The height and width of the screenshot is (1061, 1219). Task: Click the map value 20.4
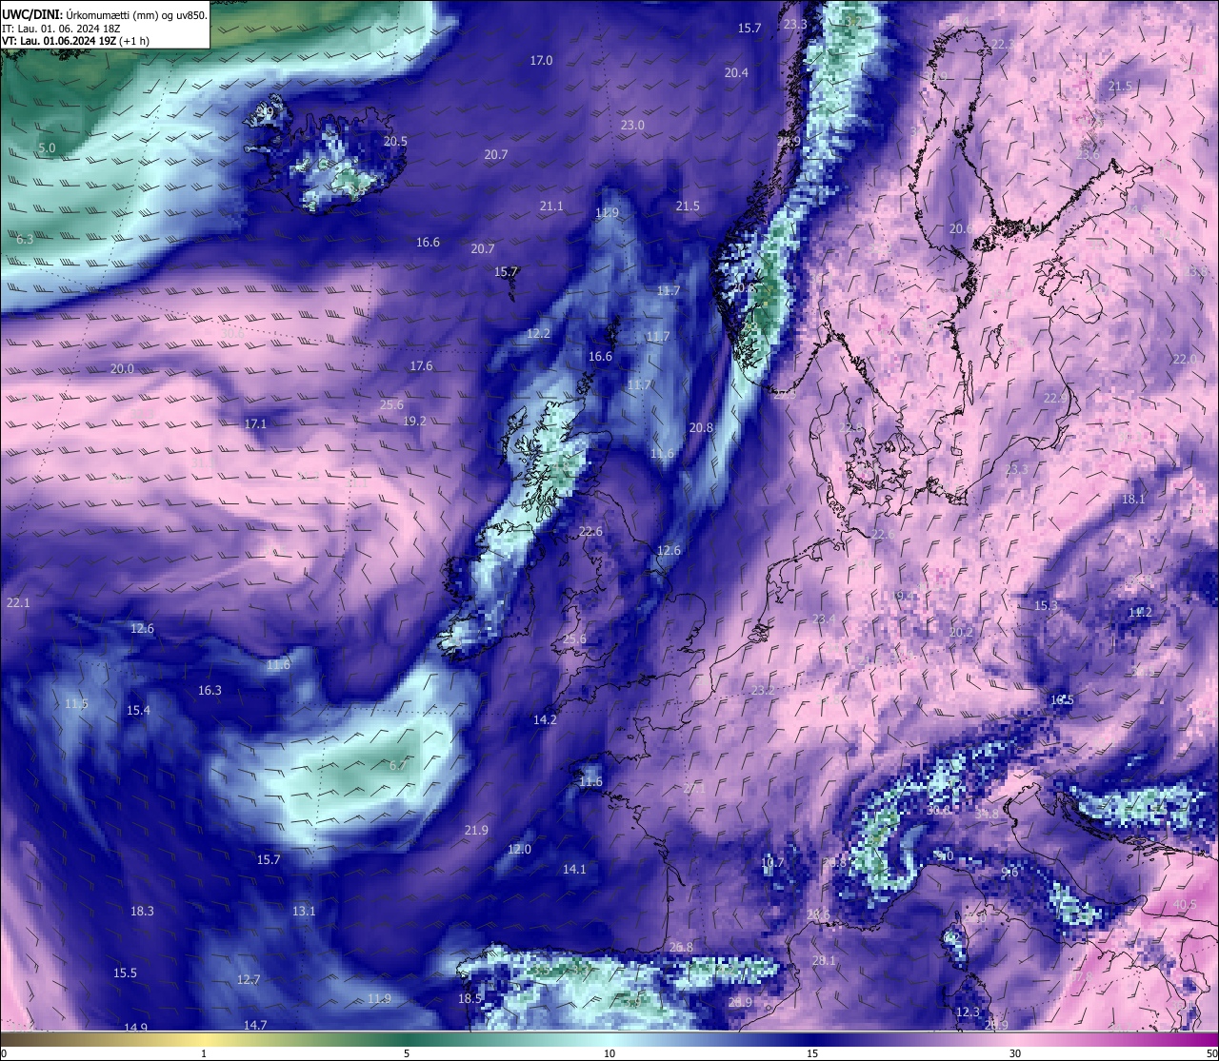736,73
